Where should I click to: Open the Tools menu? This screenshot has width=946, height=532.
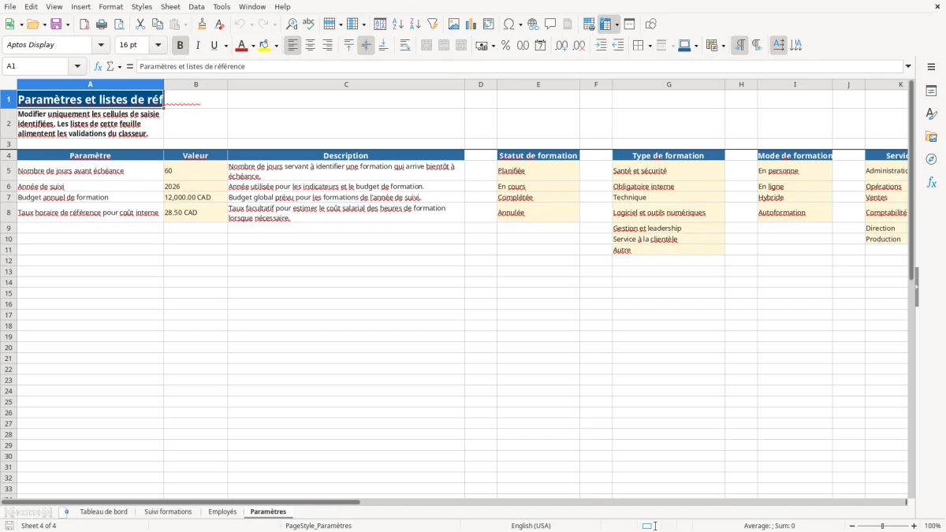click(x=222, y=6)
